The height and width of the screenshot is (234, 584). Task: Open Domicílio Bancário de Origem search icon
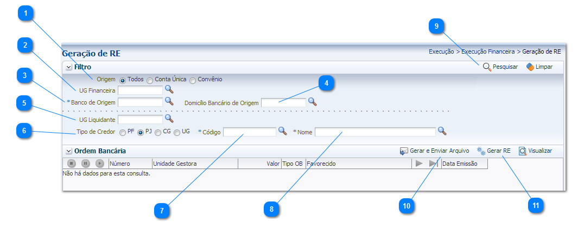[x=312, y=101]
